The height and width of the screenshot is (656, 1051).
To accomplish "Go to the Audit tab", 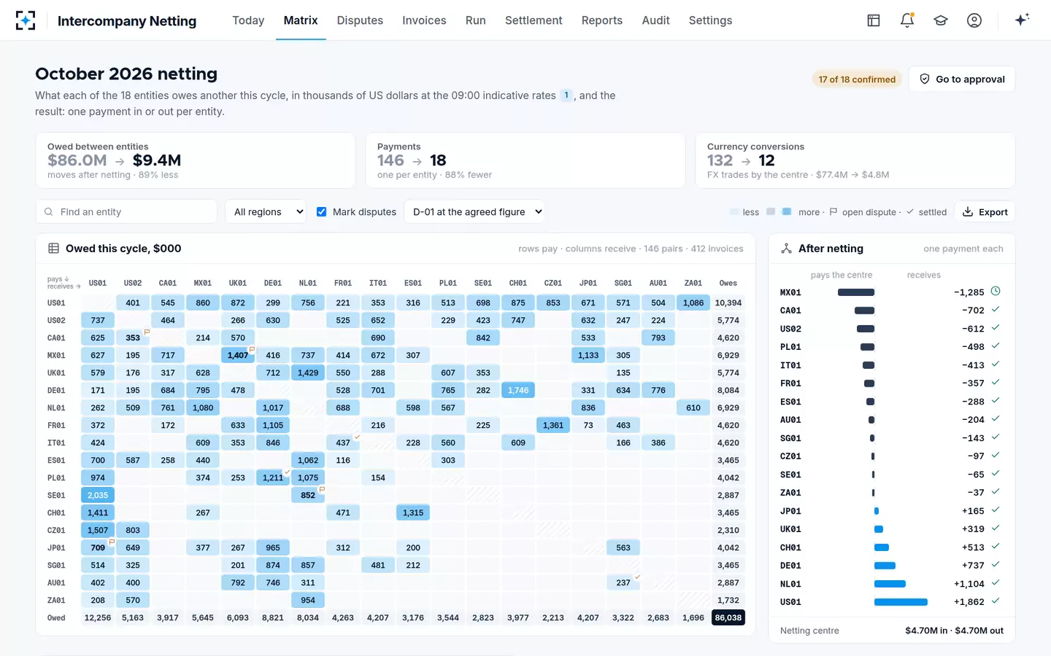I will [655, 20].
